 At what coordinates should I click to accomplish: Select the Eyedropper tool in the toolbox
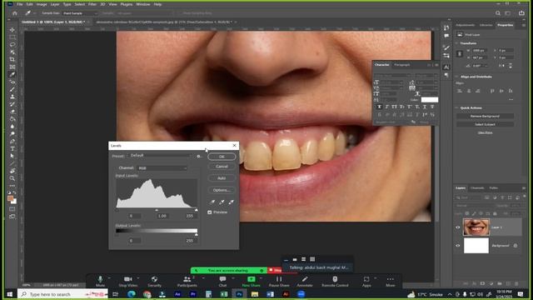(12, 74)
